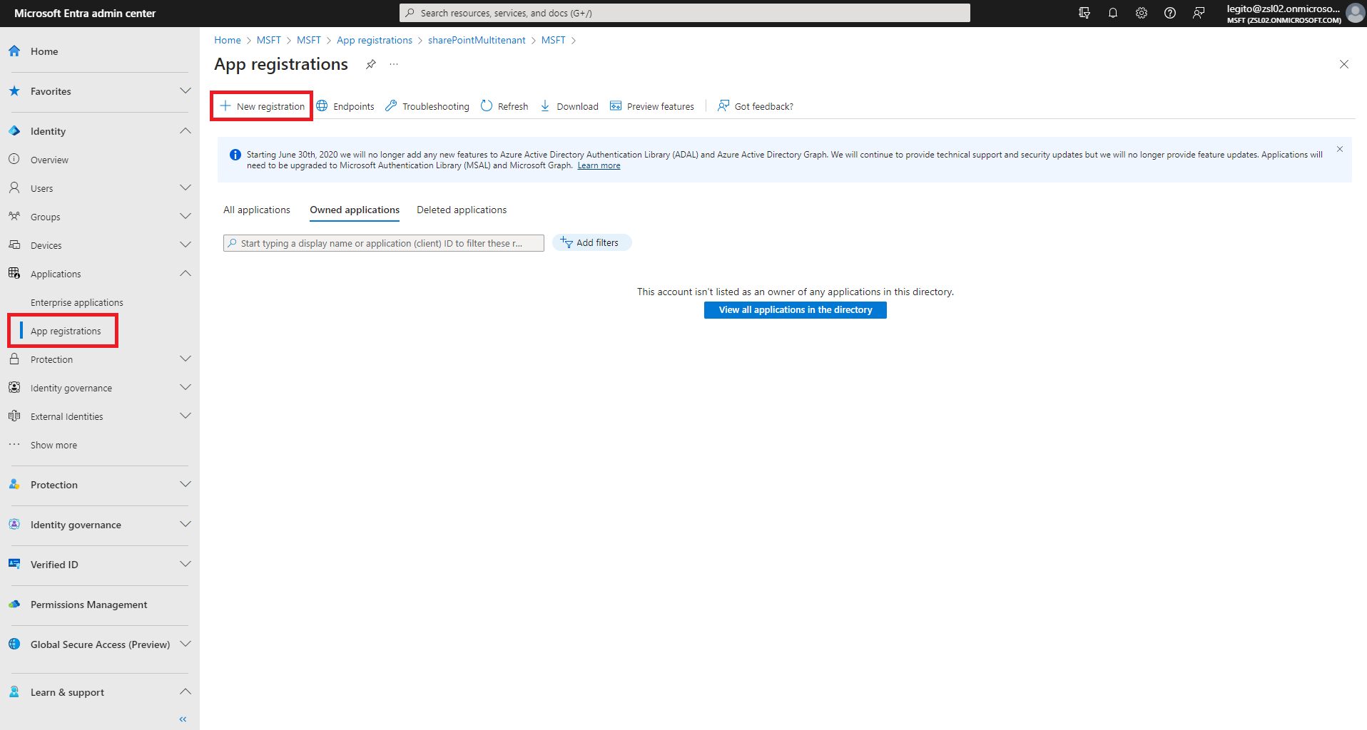Refresh the applications list
This screenshot has width=1367, height=730.
point(504,106)
